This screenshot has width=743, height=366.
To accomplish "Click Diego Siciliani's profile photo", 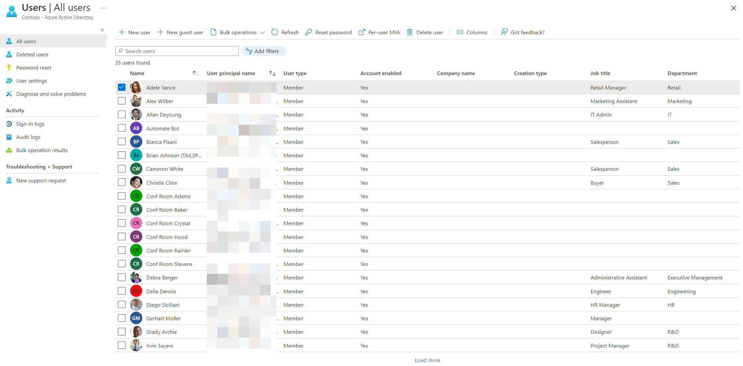I will coord(136,304).
